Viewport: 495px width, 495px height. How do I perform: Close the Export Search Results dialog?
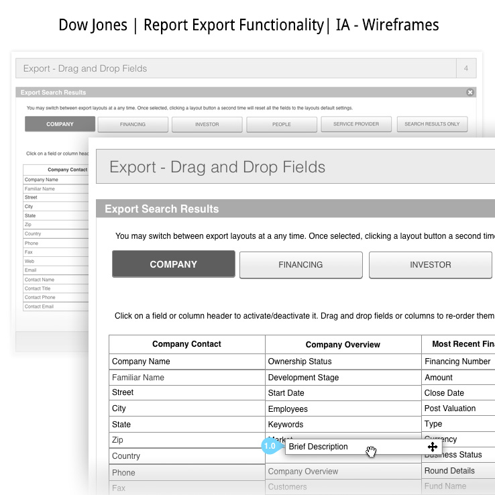coord(470,93)
